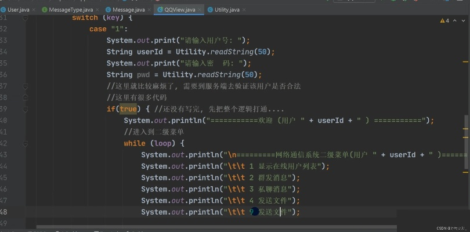Select the Message.java tab
The height and width of the screenshot is (232, 470).
coord(128,10)
